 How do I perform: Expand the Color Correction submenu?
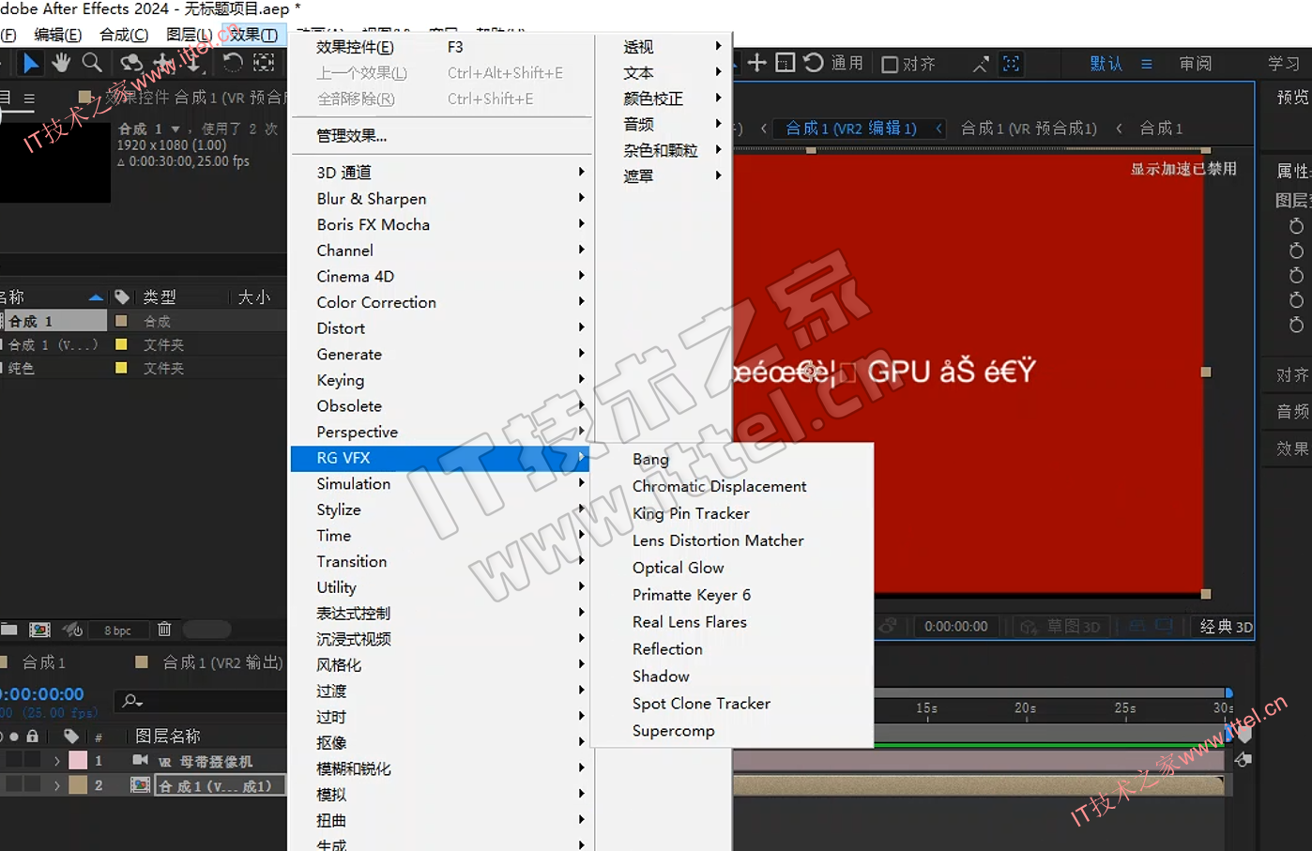tap(442, 302)
